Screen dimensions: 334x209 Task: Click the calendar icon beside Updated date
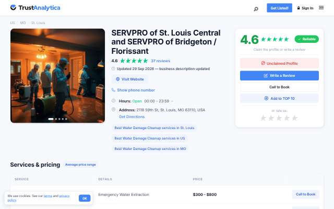tap(113, 68)
